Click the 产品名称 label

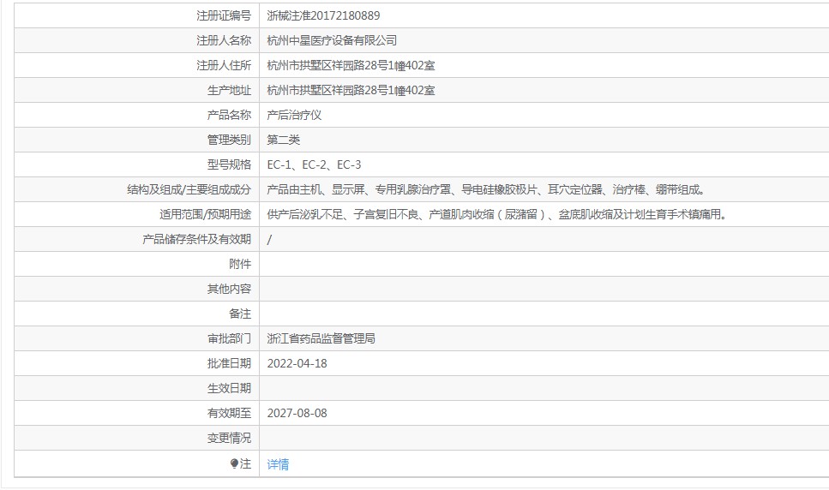[229, 115]
